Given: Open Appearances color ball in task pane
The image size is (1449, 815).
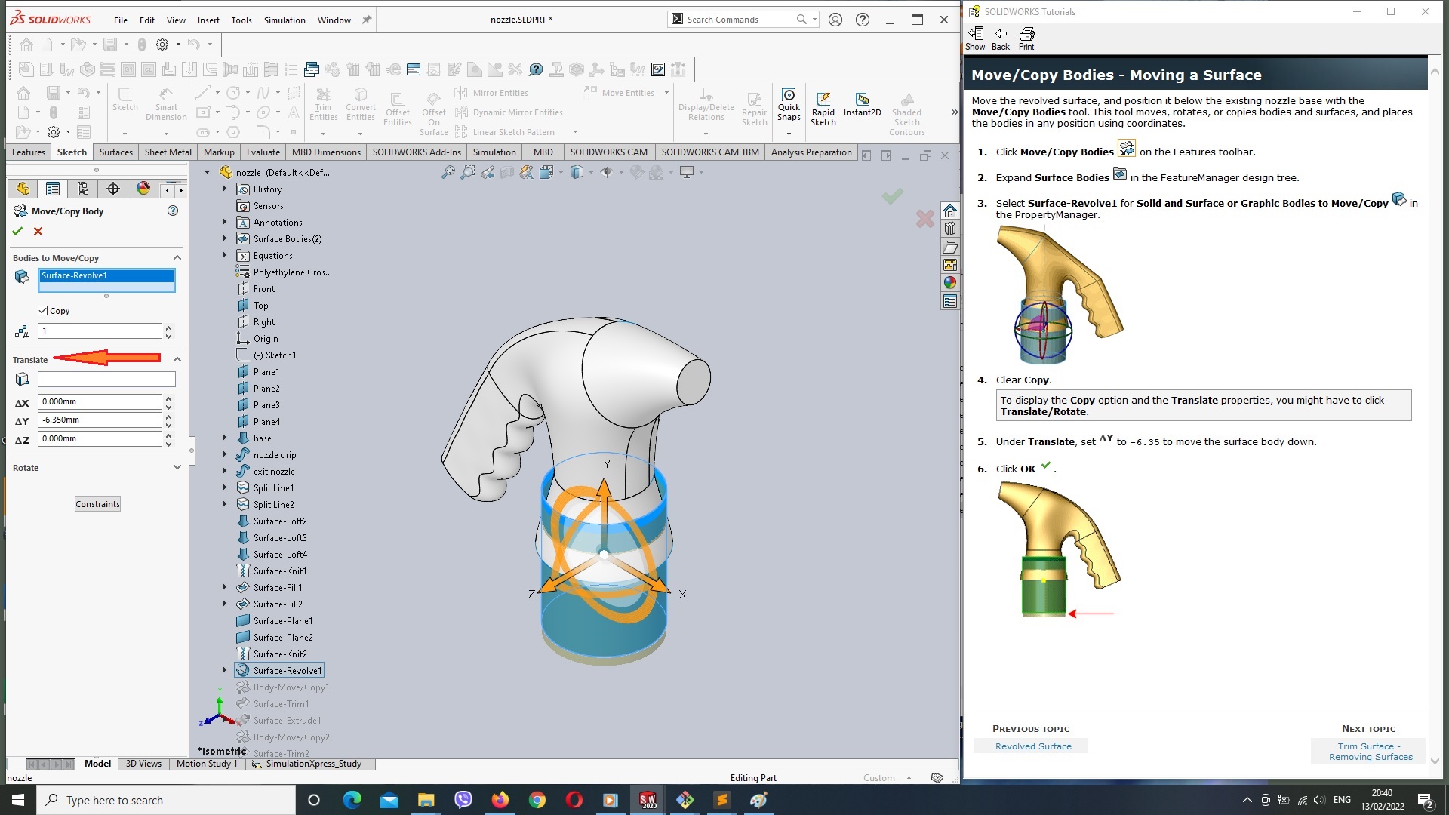Looking at the screenshot, I should coord(950,283).
